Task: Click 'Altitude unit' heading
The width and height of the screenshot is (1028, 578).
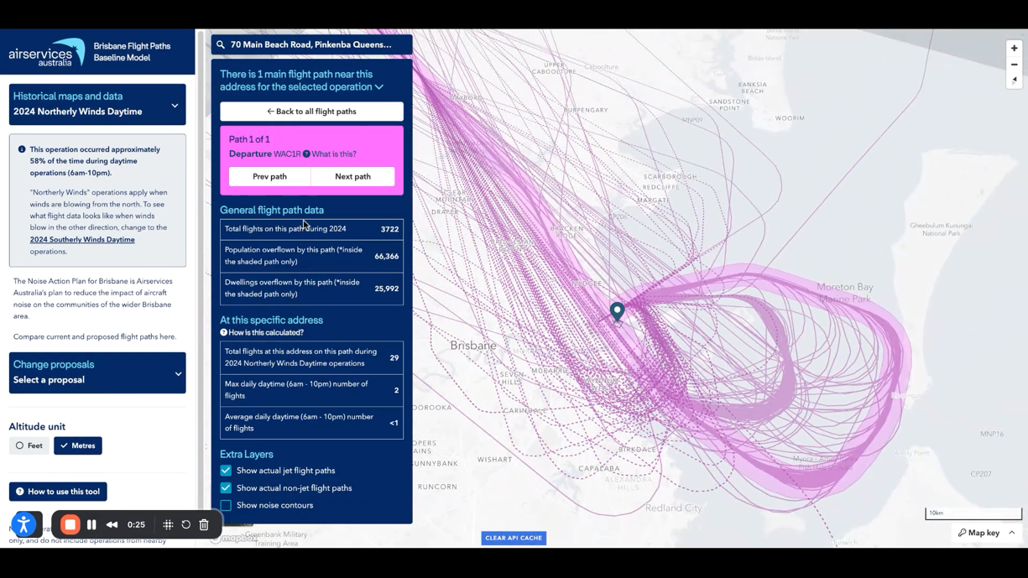Action: [x=37, y=427]
